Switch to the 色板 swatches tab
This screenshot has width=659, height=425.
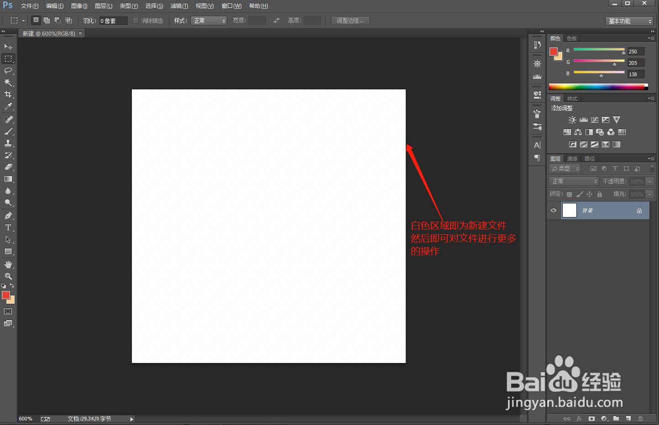(572, 38)
